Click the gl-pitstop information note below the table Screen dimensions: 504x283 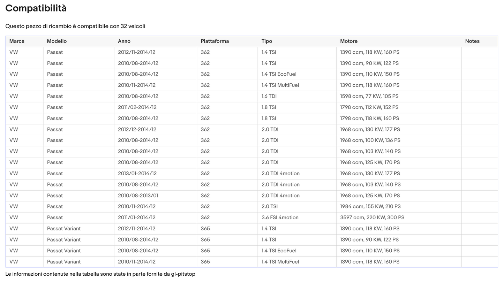coord(100,274)
